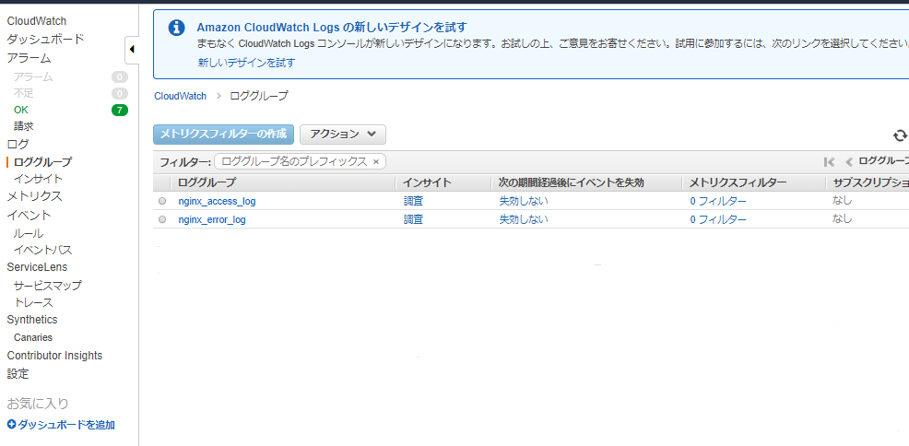Image resolution: width=909 pixels, height=446 pixels.
Task: Open the nginx_error_log log group
Action: pos(212,219)
